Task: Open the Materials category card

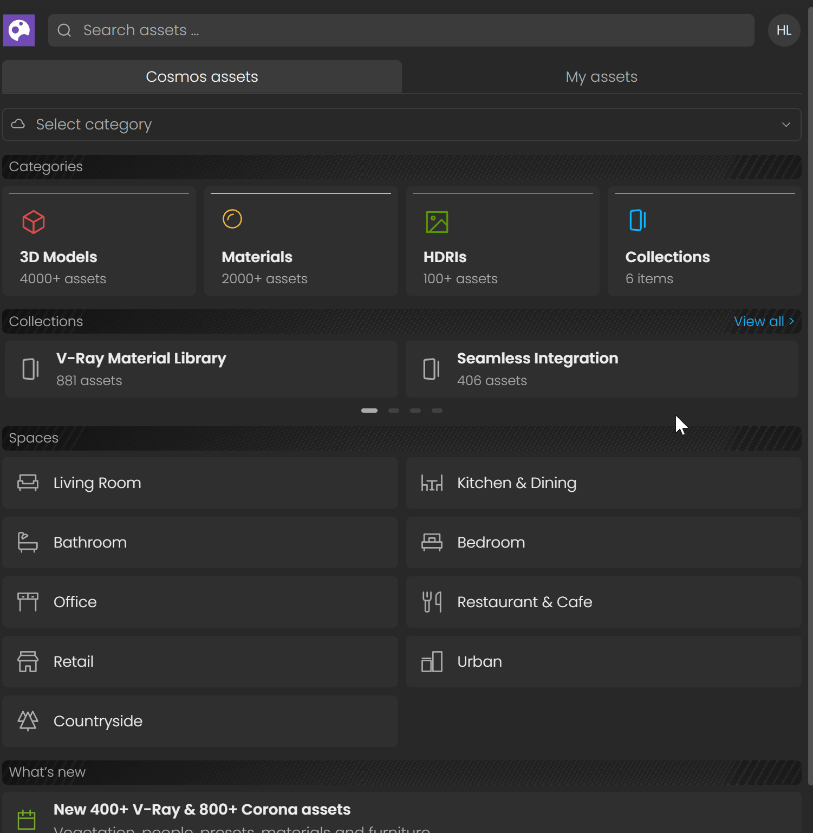Action: (x=301, y=242)
